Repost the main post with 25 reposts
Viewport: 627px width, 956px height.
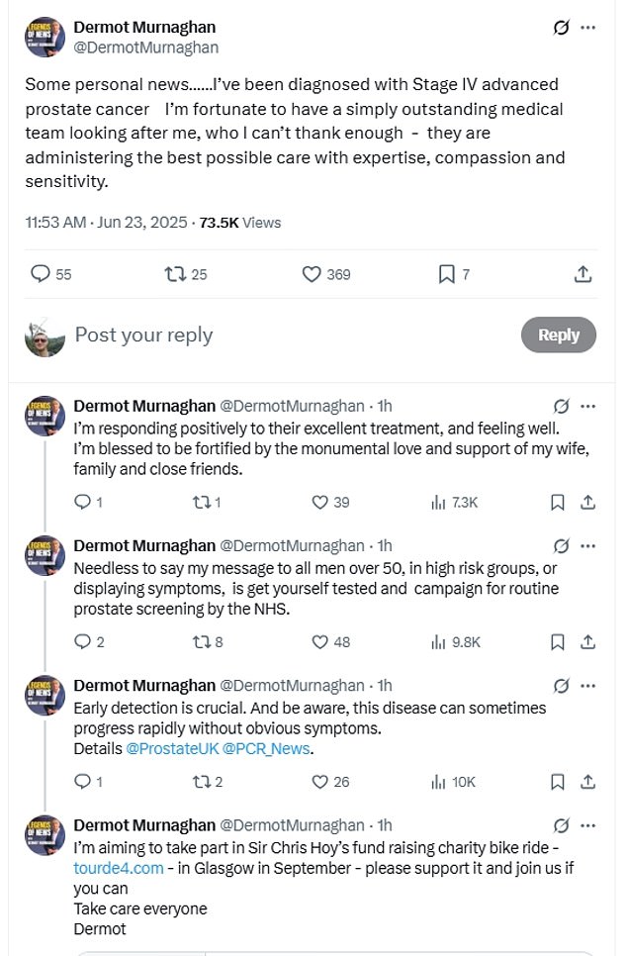pos(175,274)
